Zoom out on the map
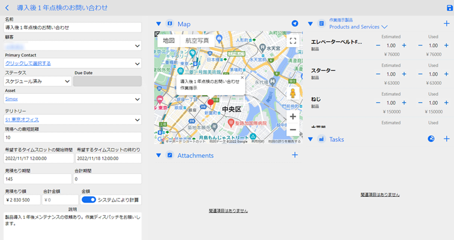 293,129
